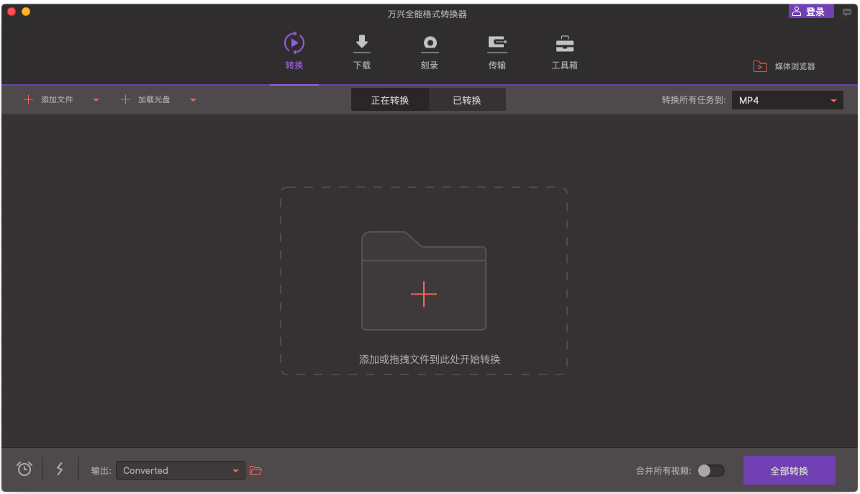Open the 下载 (Download) section icon
860x494 pixels.
pyautogui.click(x=361, y=43)
